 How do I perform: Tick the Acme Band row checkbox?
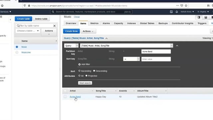(x=65, y=97)
